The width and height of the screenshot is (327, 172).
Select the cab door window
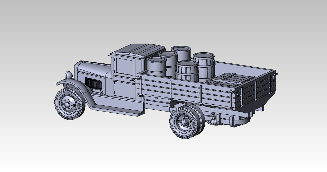[125, 66]
